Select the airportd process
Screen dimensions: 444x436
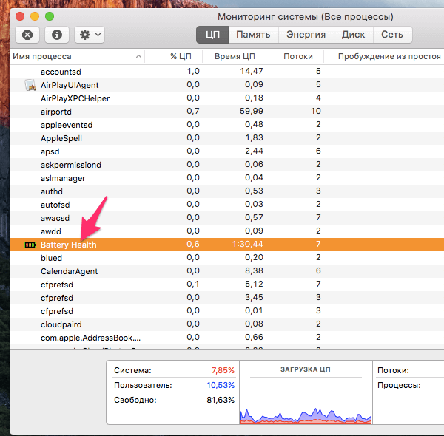(56, 112)
